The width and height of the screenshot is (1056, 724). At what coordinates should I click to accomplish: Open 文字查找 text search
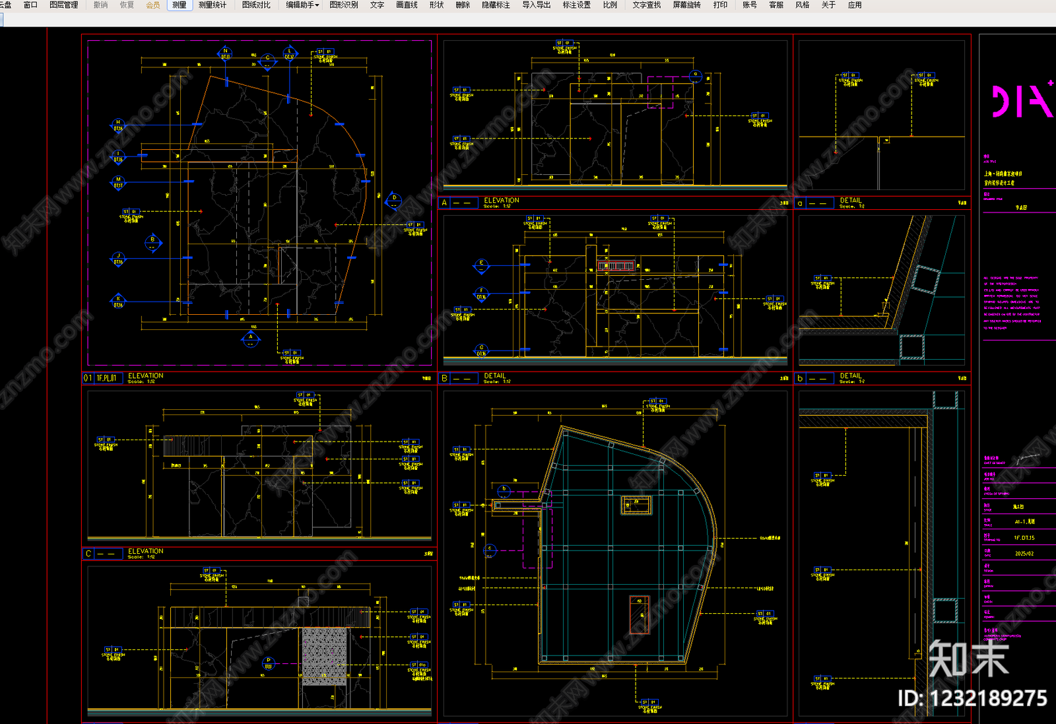pyautogui.click(x=647, y=5)
